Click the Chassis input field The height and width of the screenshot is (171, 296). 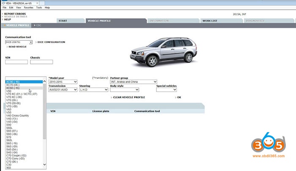[x=41, y=62]
